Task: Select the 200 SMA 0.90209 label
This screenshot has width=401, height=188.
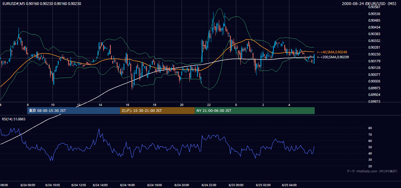Action: coord(333,57)
